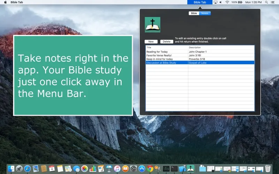Click the 'Proverbs 3:18' description cell
The width and height of the screenshot is (279, 174).
(x=221, y=59)
